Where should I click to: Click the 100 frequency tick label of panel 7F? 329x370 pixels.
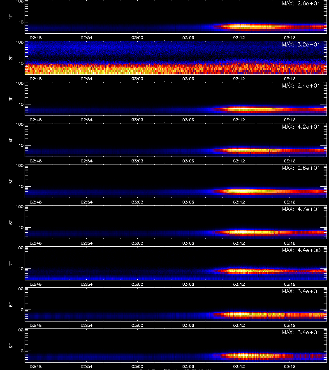pyautogui.click(x=20, y=248)
